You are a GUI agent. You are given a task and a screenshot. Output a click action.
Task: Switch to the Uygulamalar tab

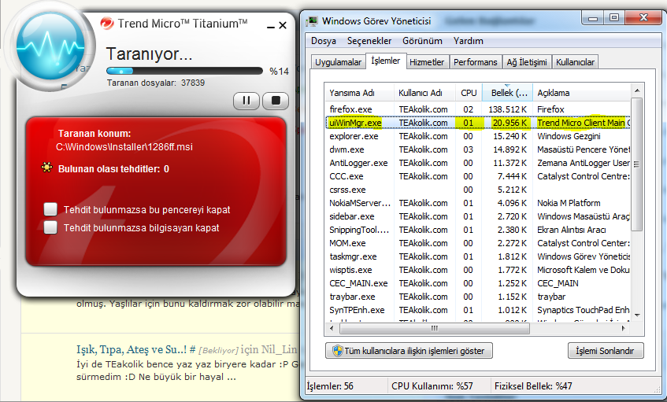(x=338, y=62)
